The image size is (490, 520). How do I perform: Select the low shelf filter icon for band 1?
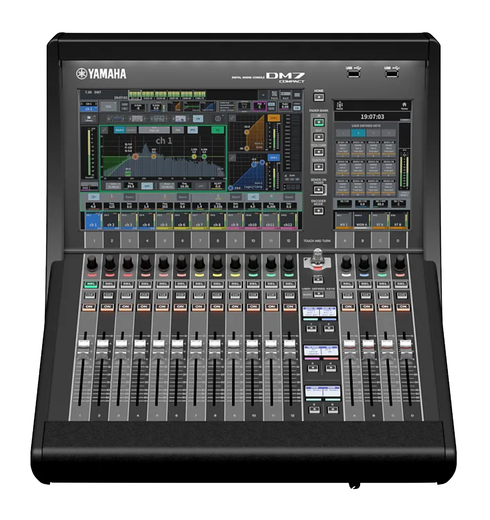pos(94,197)
